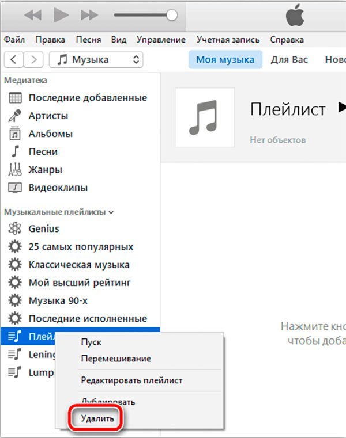Collapse the Музыкальные плейлисты section
Viewport: 346px width, 438px height.
(x=111, y=212)
